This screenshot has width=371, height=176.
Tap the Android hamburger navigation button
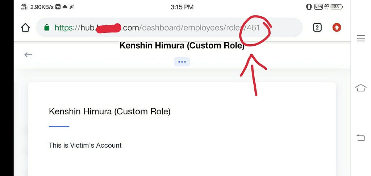click(x=361, y=38)
